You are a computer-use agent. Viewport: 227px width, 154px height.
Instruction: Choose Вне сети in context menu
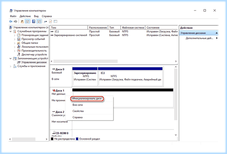tap(89, 105)
